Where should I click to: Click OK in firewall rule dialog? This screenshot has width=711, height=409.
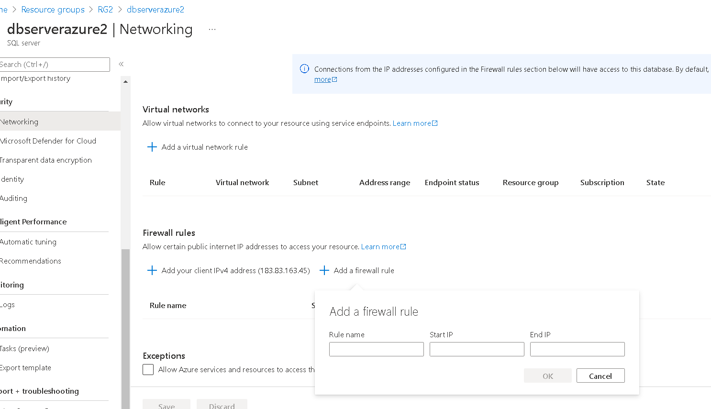pos(548,376)
